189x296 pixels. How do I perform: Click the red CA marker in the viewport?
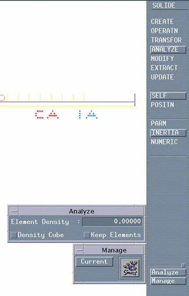coord(47,115)
